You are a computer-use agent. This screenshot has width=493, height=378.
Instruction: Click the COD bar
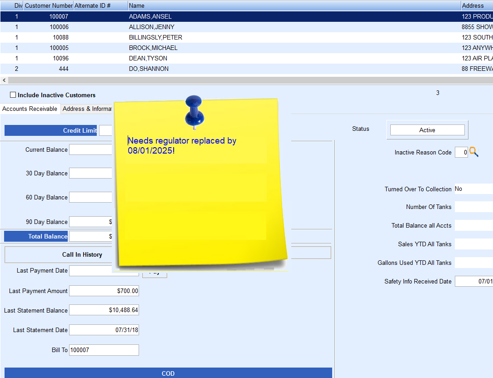[168, 373]
